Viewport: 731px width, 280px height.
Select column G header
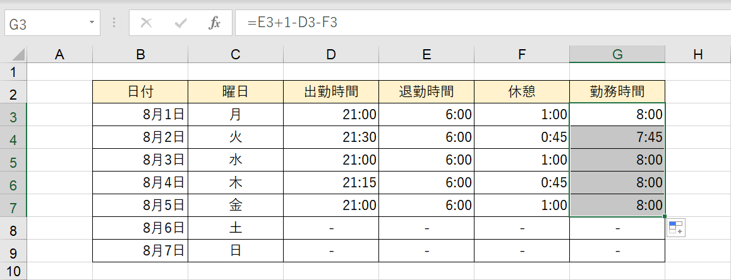click(617, 55)
